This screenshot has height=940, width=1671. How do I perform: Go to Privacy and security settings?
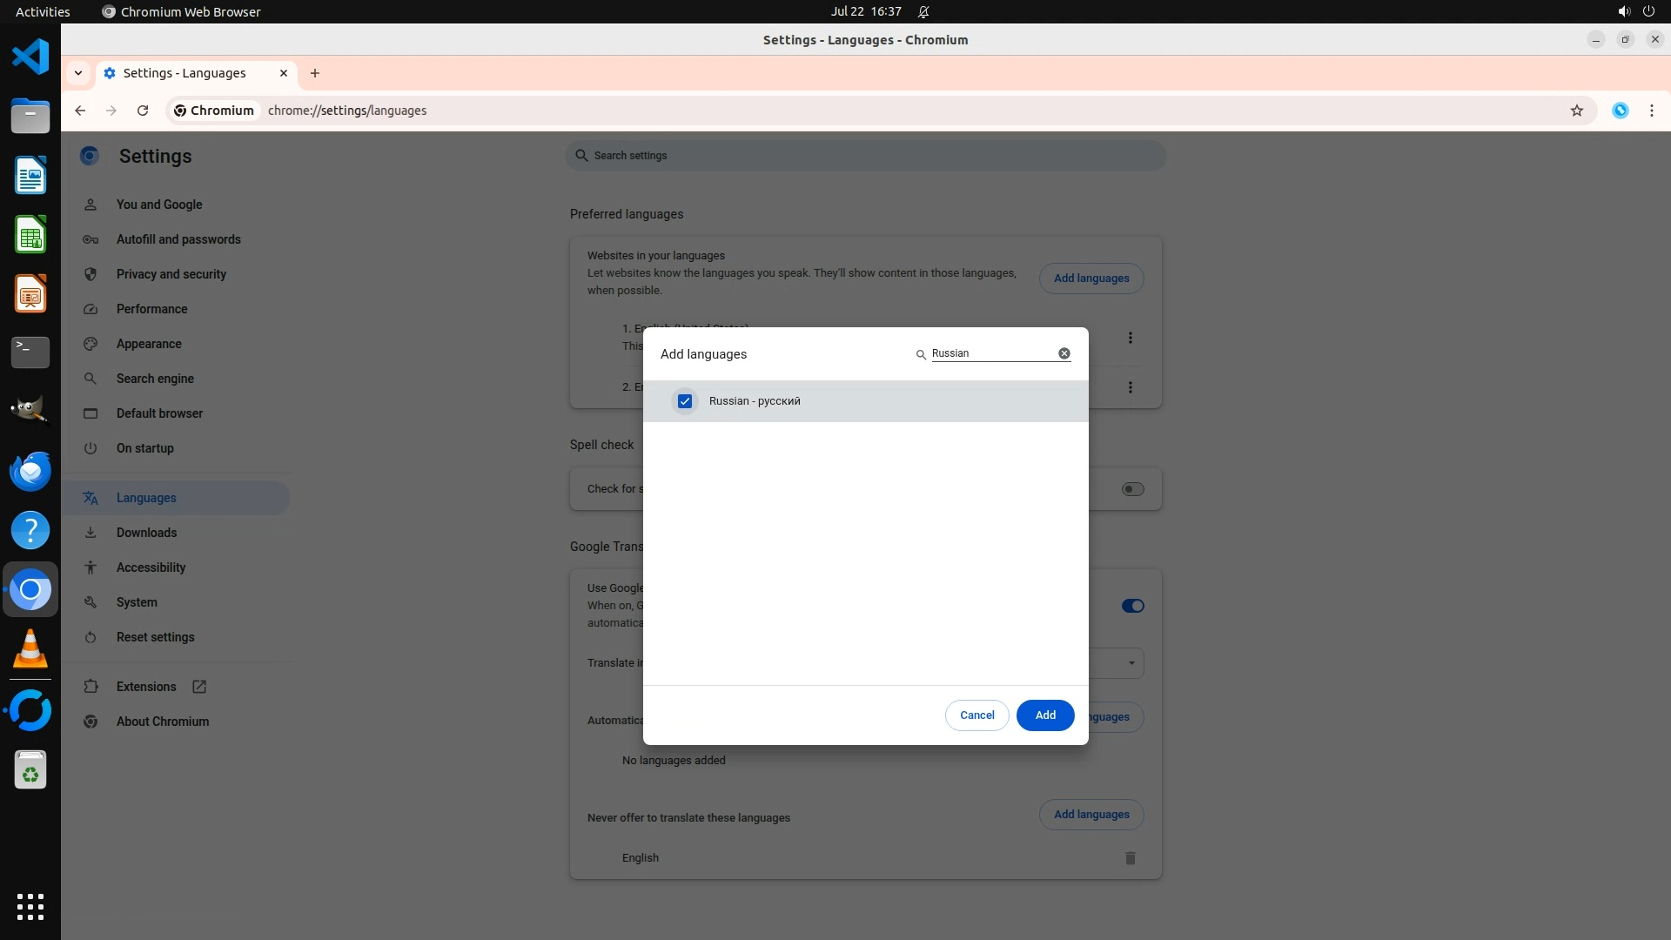[171, 274]
